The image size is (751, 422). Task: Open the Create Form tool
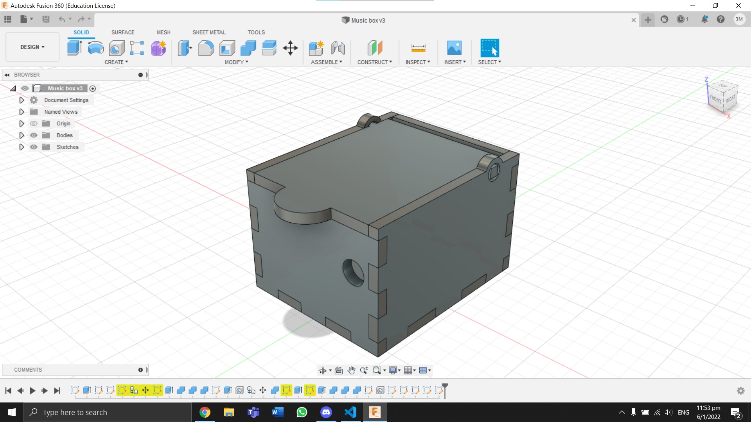[158, 48]
